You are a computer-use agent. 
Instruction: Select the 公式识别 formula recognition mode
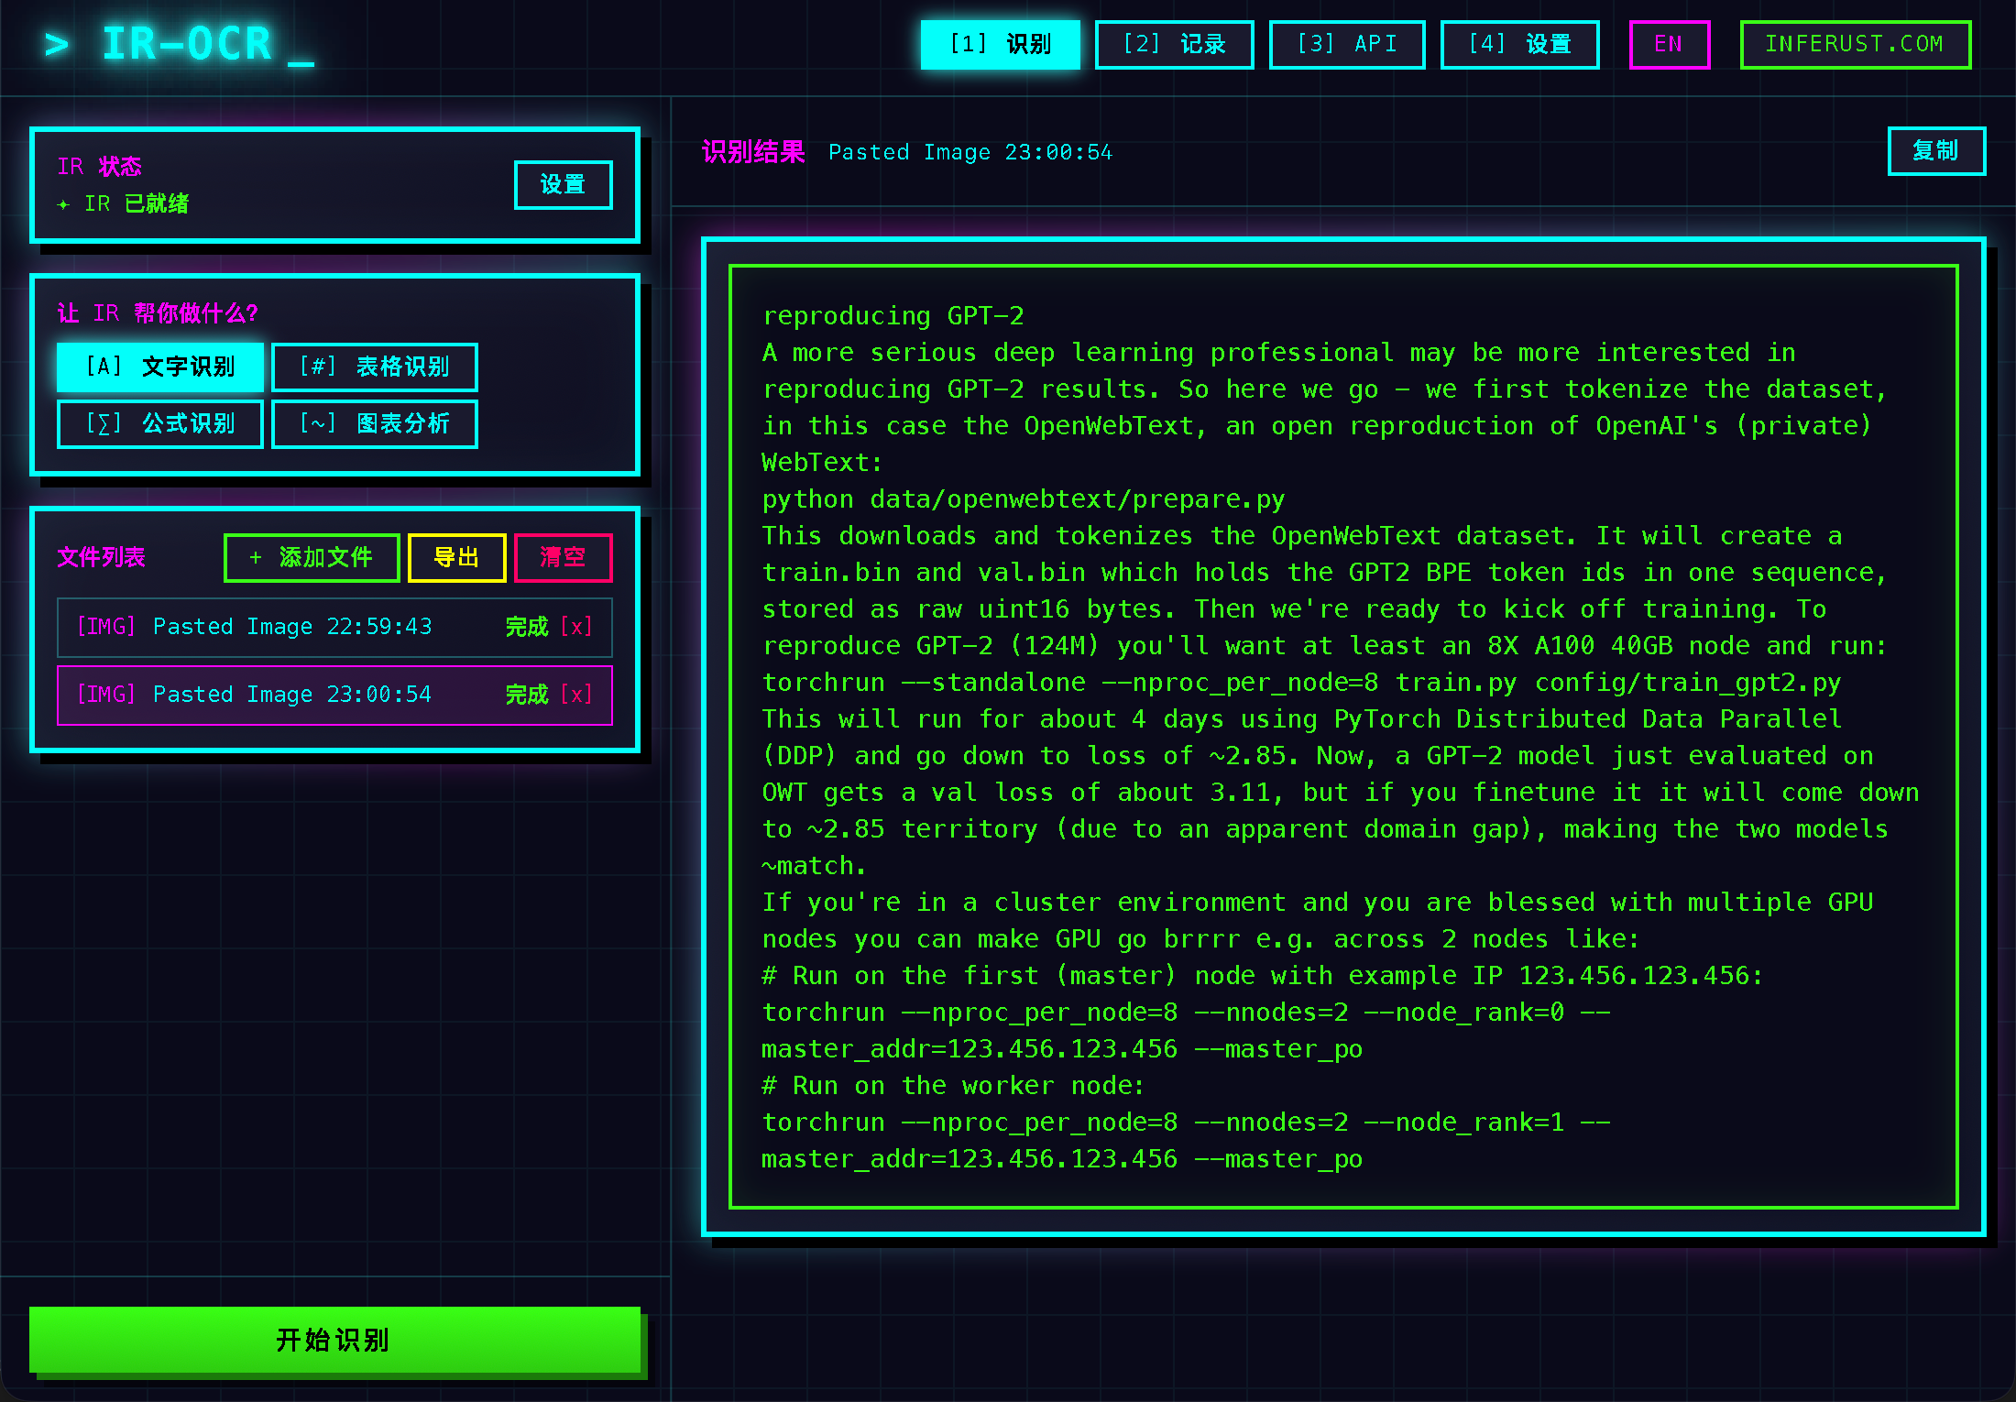click(159, 423)
